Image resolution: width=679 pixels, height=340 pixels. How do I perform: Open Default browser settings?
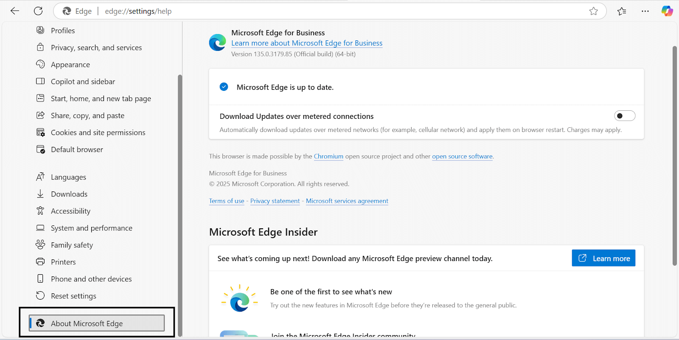(77, 149)
